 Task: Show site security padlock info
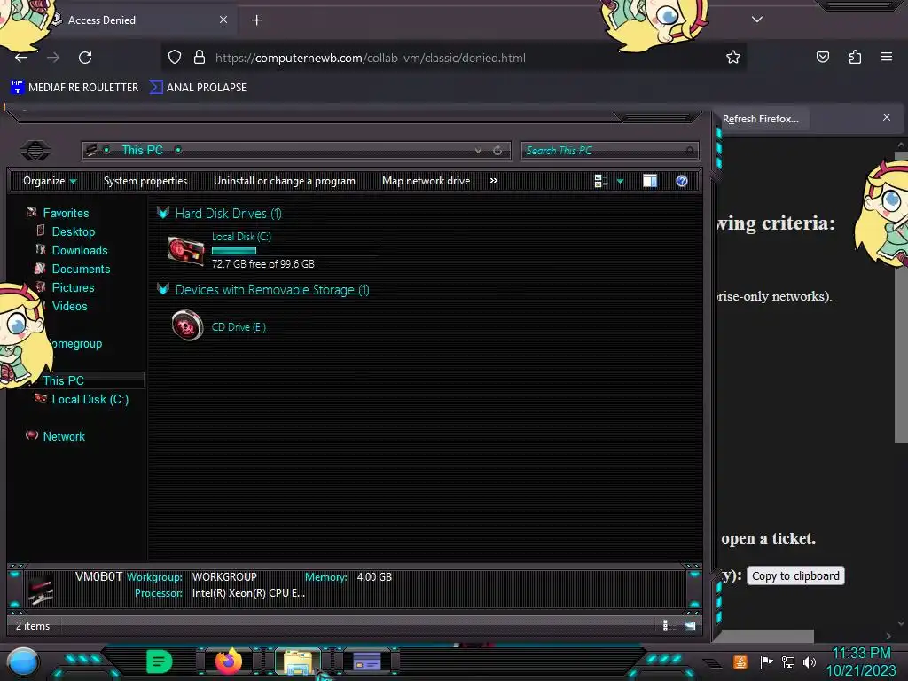coord(200,57)
